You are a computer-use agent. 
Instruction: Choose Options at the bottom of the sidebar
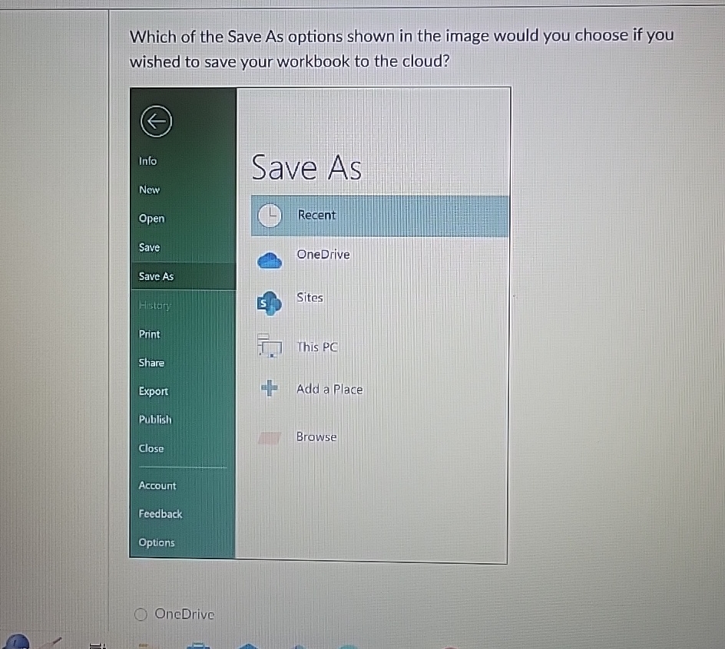coord(156,542)
